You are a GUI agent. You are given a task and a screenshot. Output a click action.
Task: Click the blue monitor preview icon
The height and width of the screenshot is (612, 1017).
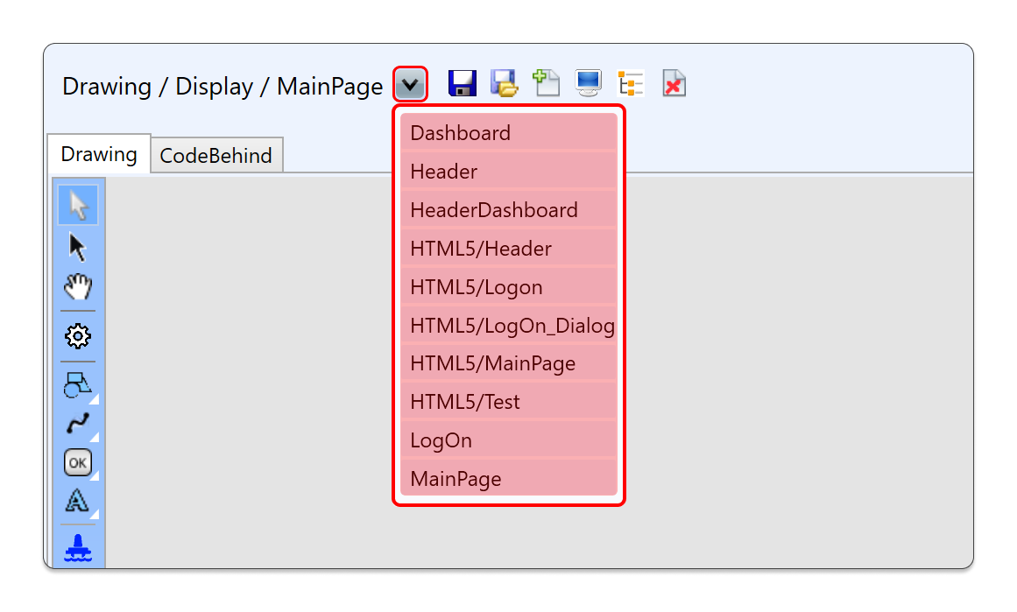tap(589, 83)
